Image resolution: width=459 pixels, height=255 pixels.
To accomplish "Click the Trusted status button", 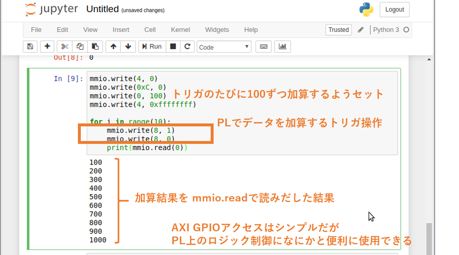I will coord(338,30).
